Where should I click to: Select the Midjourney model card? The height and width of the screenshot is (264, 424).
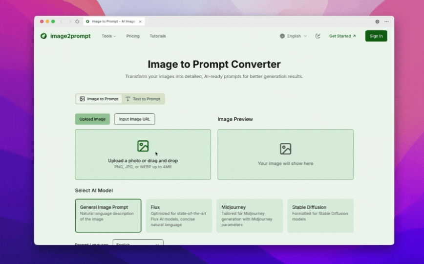point(250,216)
